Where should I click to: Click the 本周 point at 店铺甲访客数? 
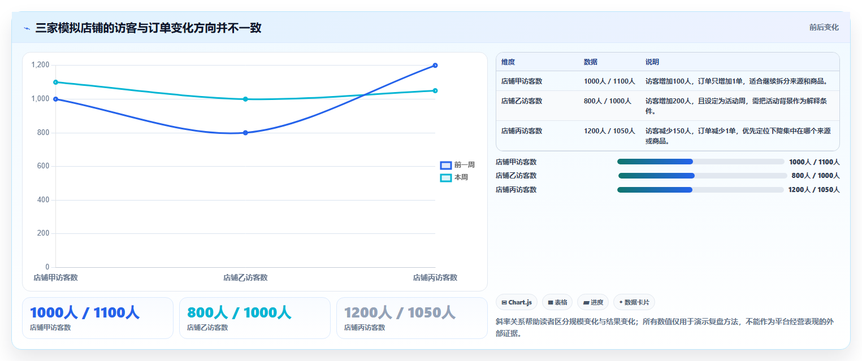[55, 82]
